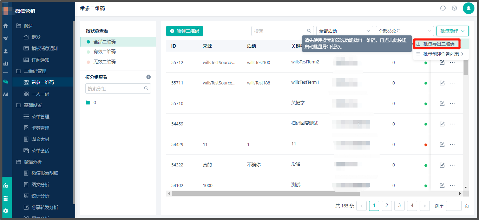Focus the 跳至 page number input
479x220 pixels.
454,206
